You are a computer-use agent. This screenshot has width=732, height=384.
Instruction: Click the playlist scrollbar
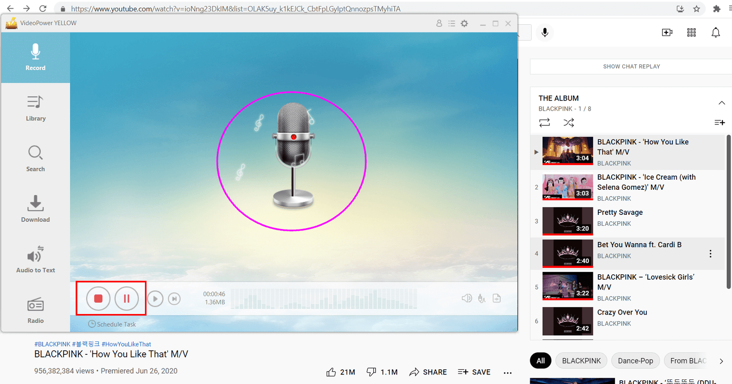[728, 212]
